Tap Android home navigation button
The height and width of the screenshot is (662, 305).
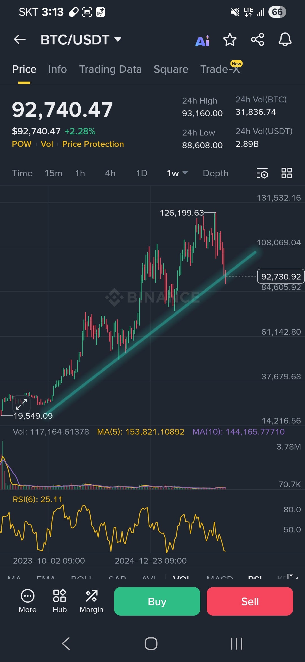(x=151, y=644)
